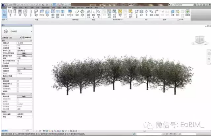Select the Column tool

(x=31, y=13)
